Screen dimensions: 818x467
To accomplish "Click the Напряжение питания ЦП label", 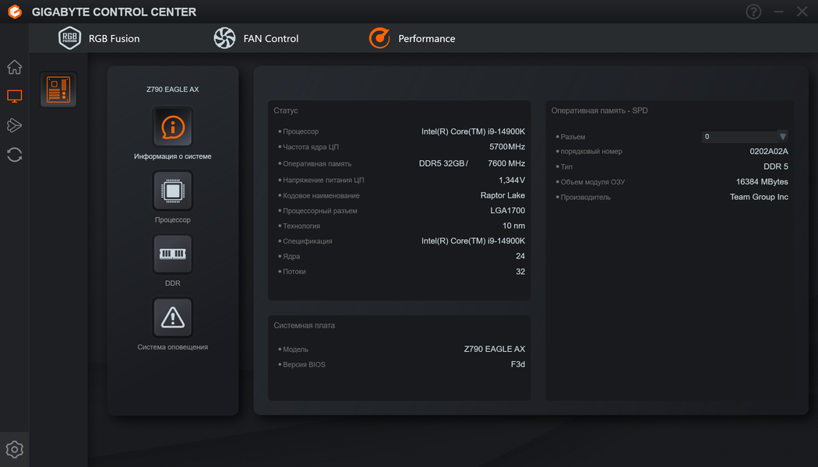I will click(323, 180).
